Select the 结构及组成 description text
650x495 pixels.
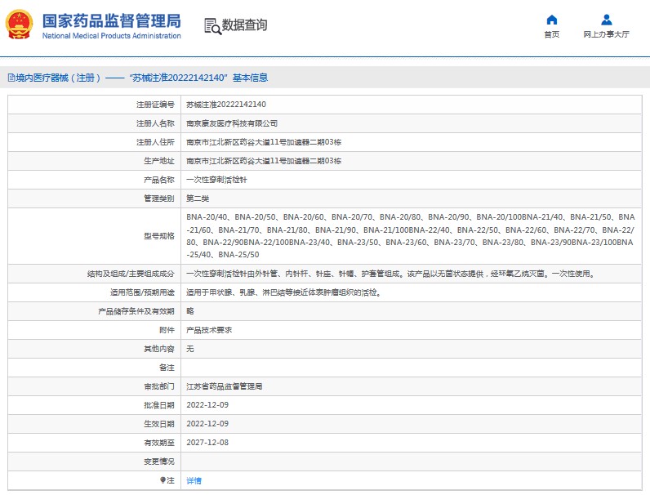point(391,274)
